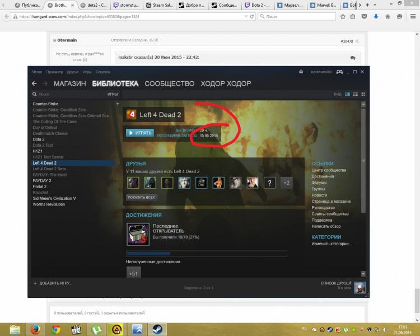Viewport: 420px width, 336px height.
Task: Click ДОБАВИТЬ ИГРУ add game button
Action: [53, 283]
